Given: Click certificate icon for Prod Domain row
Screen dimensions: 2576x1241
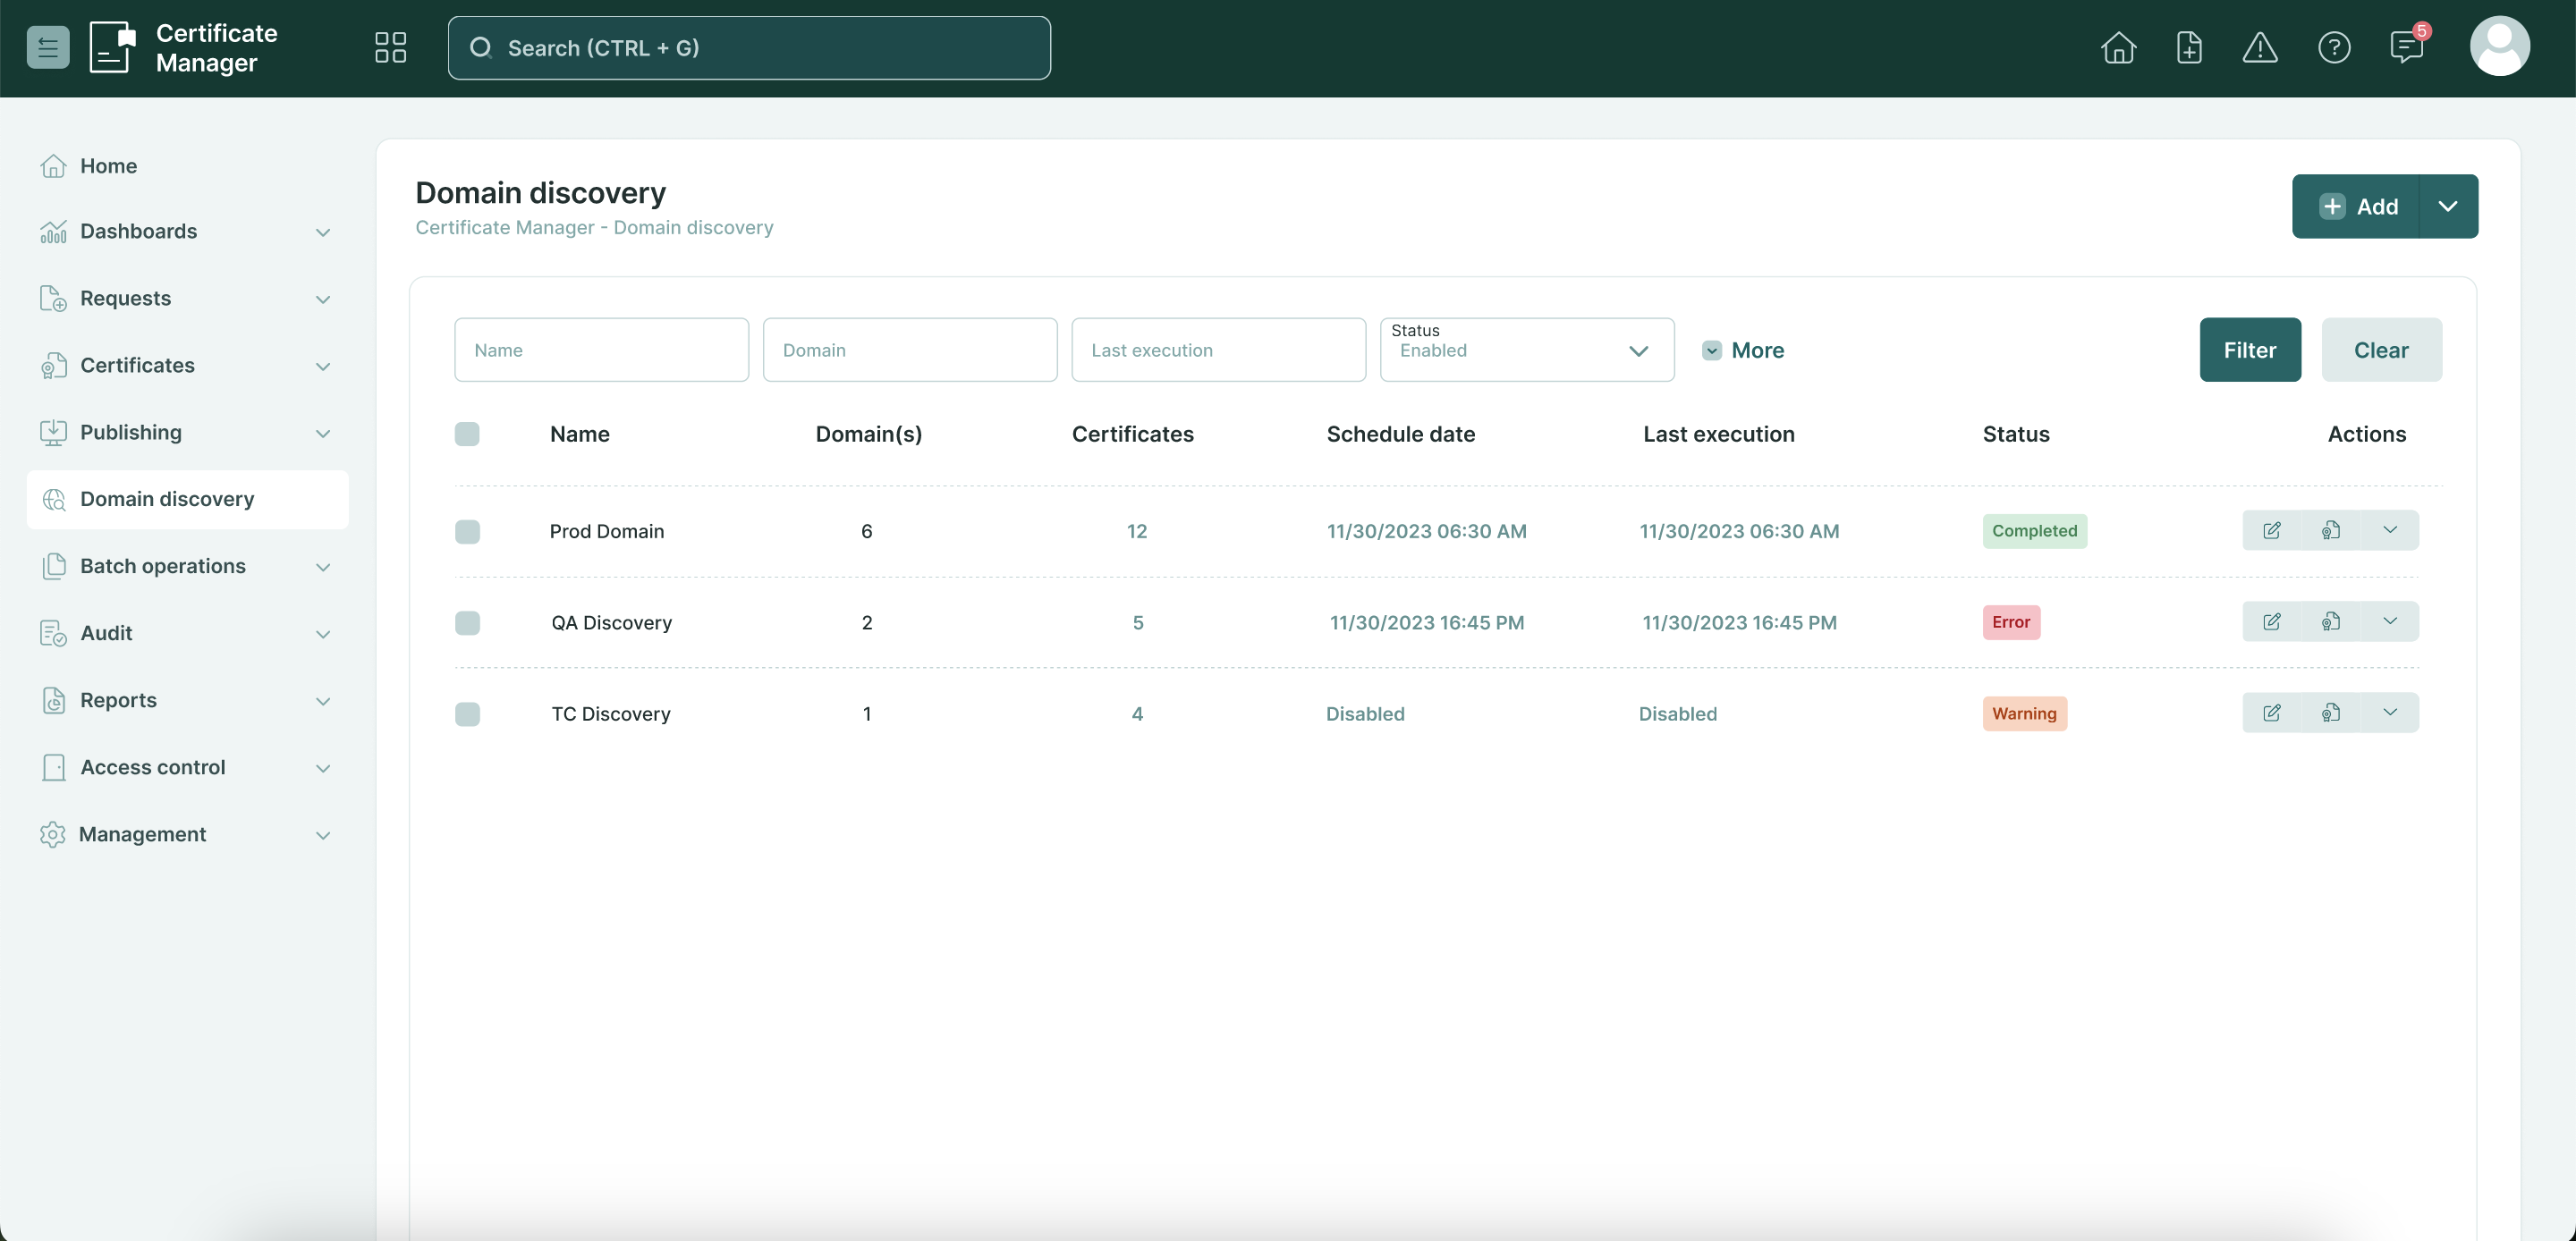Looking at the screenshot, I should [x=2331, y=530].
